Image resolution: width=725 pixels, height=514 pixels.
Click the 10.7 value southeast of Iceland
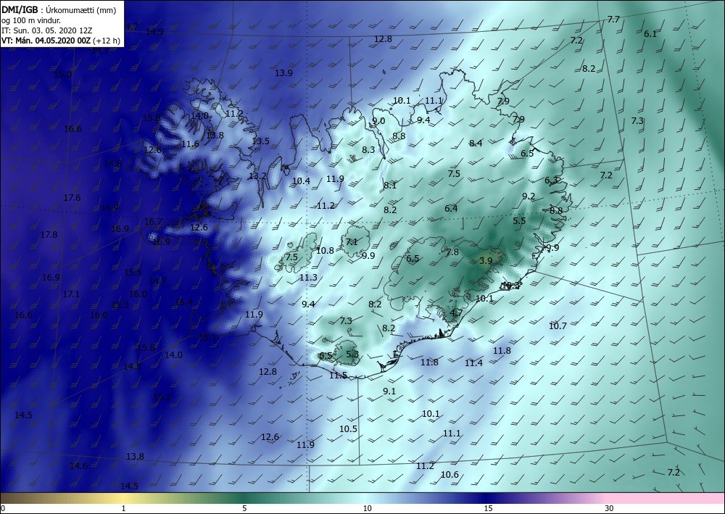pos(558,326)
